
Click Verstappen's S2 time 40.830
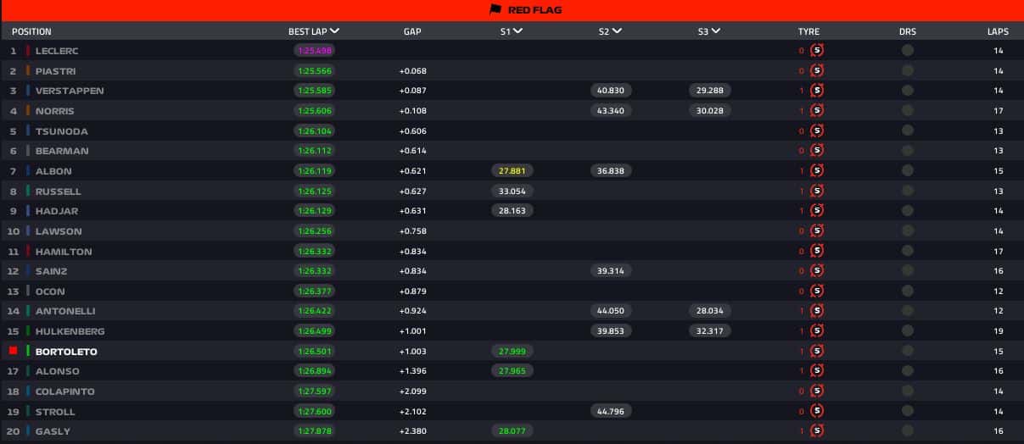click(x=611, y=91)
